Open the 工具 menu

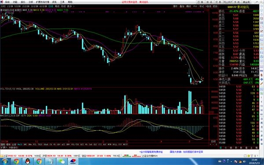pos(62,2)
